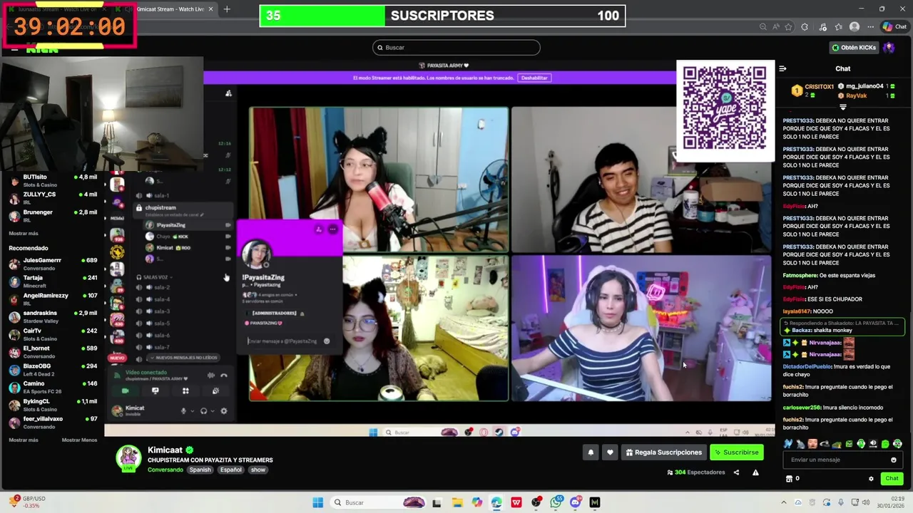913x513 pixels.
Task: Open the user avatar in Kick header
Action: pyautogui.click(x=889, y=48)
